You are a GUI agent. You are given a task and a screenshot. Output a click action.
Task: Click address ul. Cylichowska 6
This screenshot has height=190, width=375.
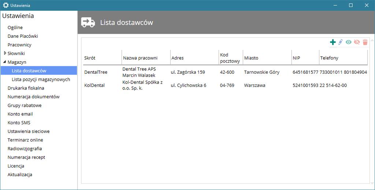pyautogui.click(x=189, y=85)
